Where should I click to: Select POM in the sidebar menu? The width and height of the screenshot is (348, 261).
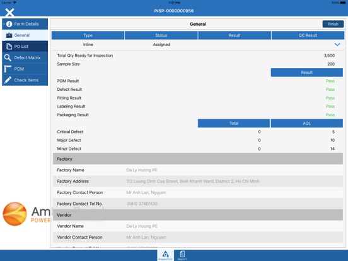[x=25, y=69]
